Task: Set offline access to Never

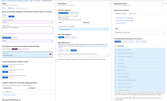Action: point(67,50)
